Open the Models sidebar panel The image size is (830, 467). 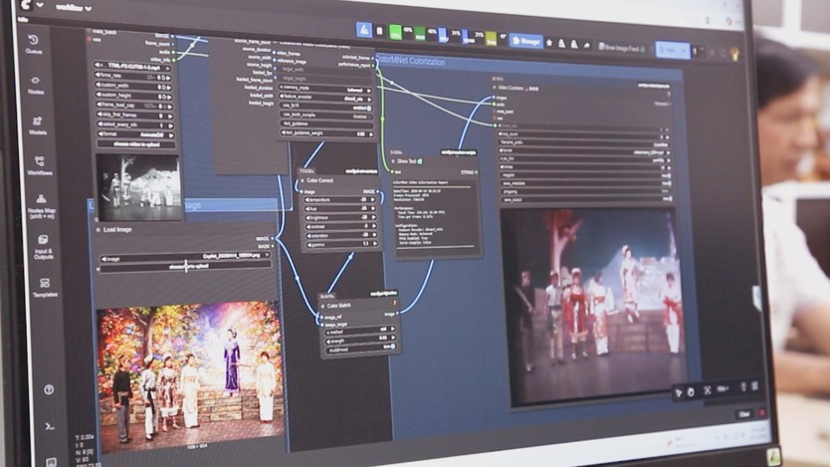point(37,125)
